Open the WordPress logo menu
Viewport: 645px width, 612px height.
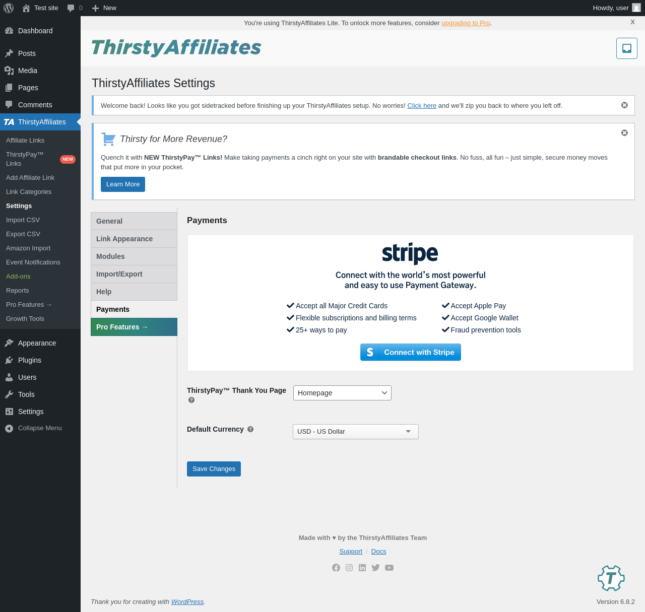click(x=9, y=8)
